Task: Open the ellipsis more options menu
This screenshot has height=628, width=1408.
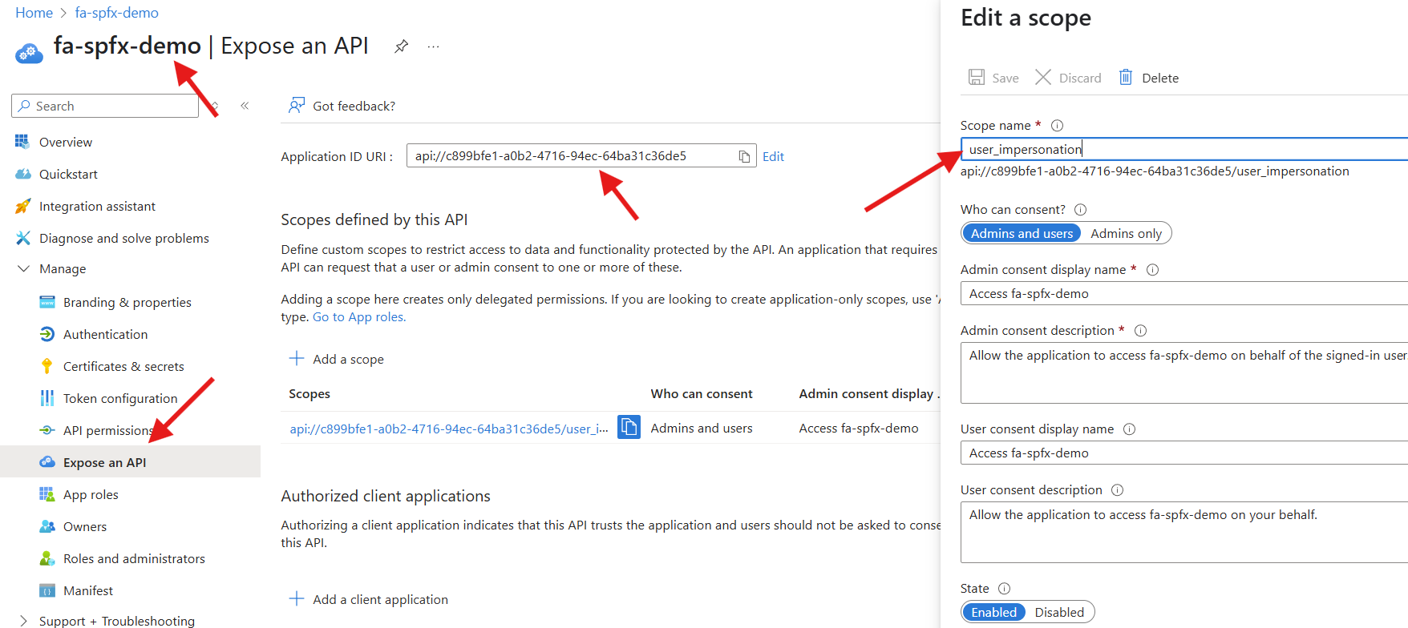Action: pos(433,46)
